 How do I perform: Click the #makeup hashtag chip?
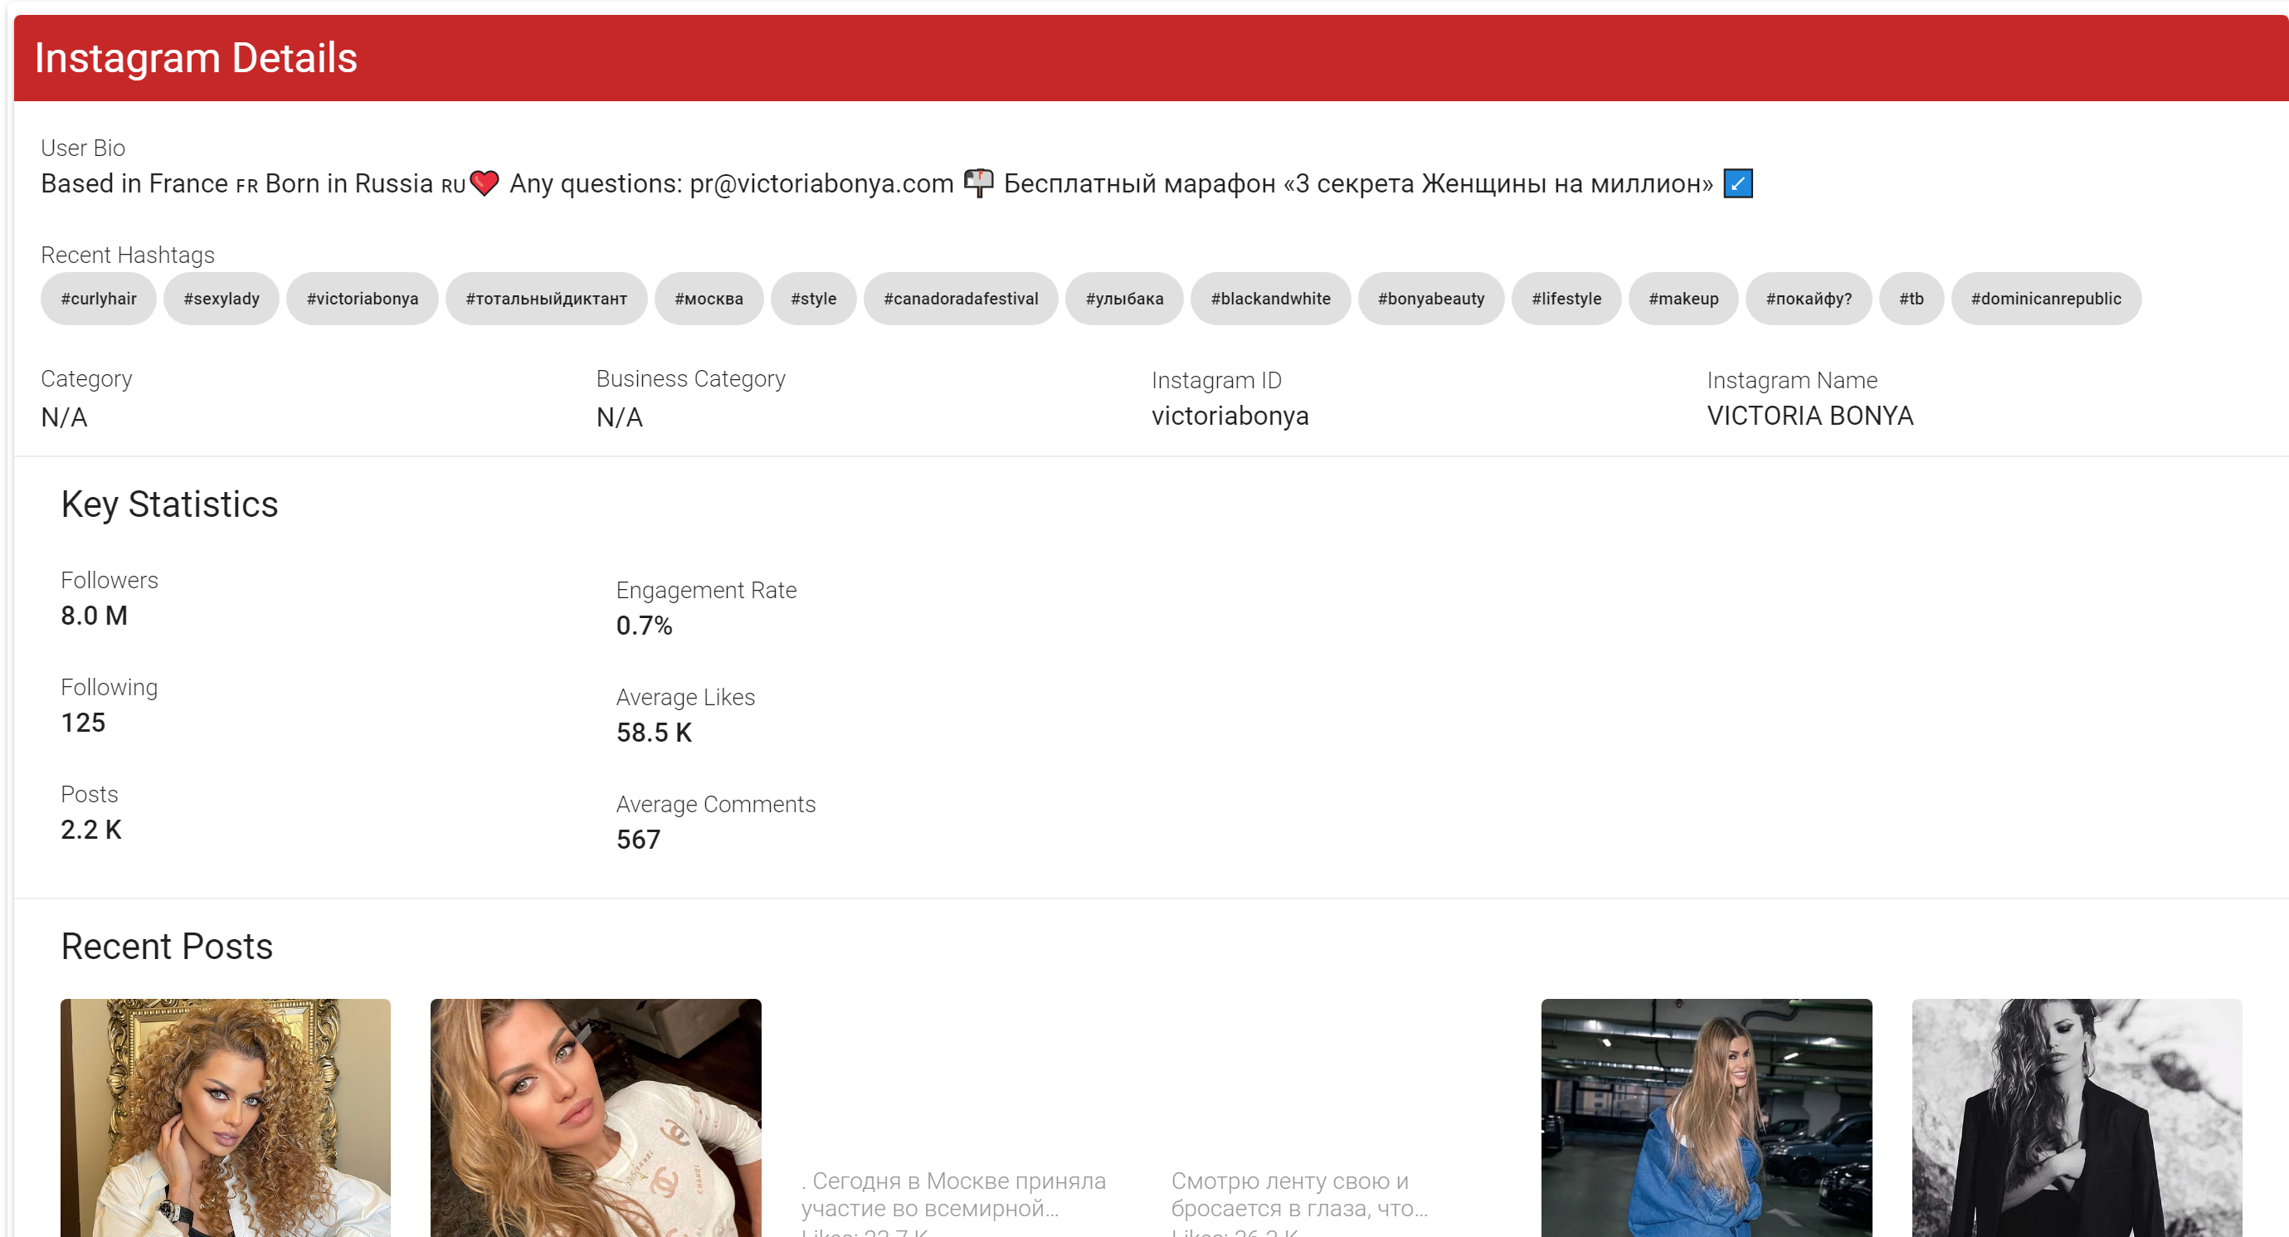tap(1684, 299)
